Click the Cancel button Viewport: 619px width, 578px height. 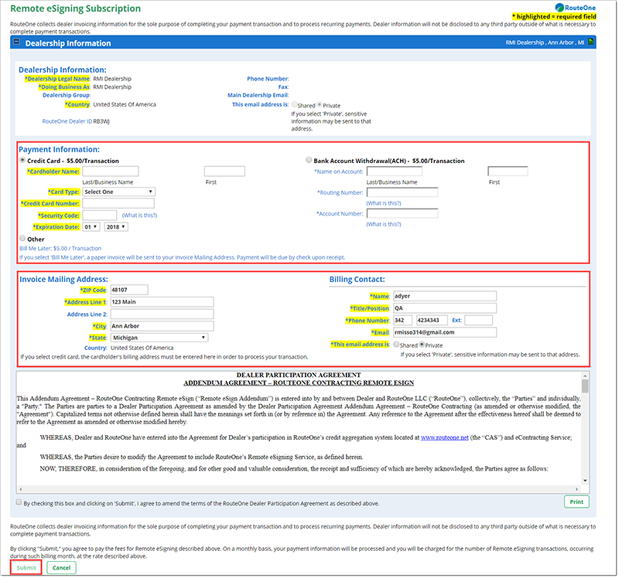[61, 568]
